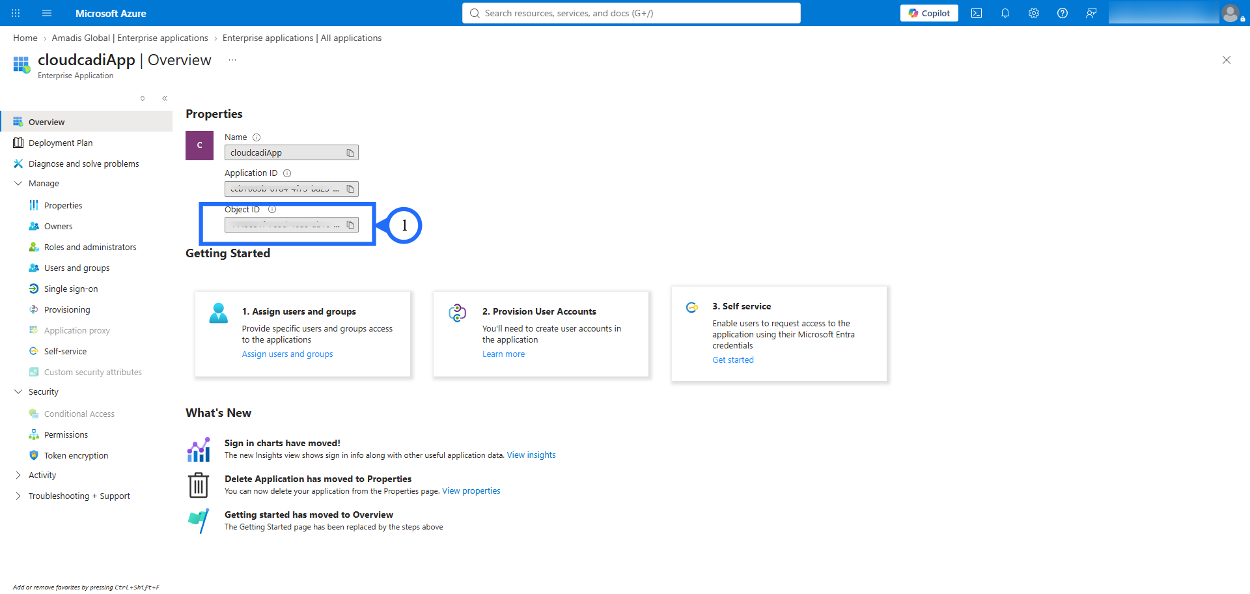Click Get started under Self service

click(x=733, y=360)
